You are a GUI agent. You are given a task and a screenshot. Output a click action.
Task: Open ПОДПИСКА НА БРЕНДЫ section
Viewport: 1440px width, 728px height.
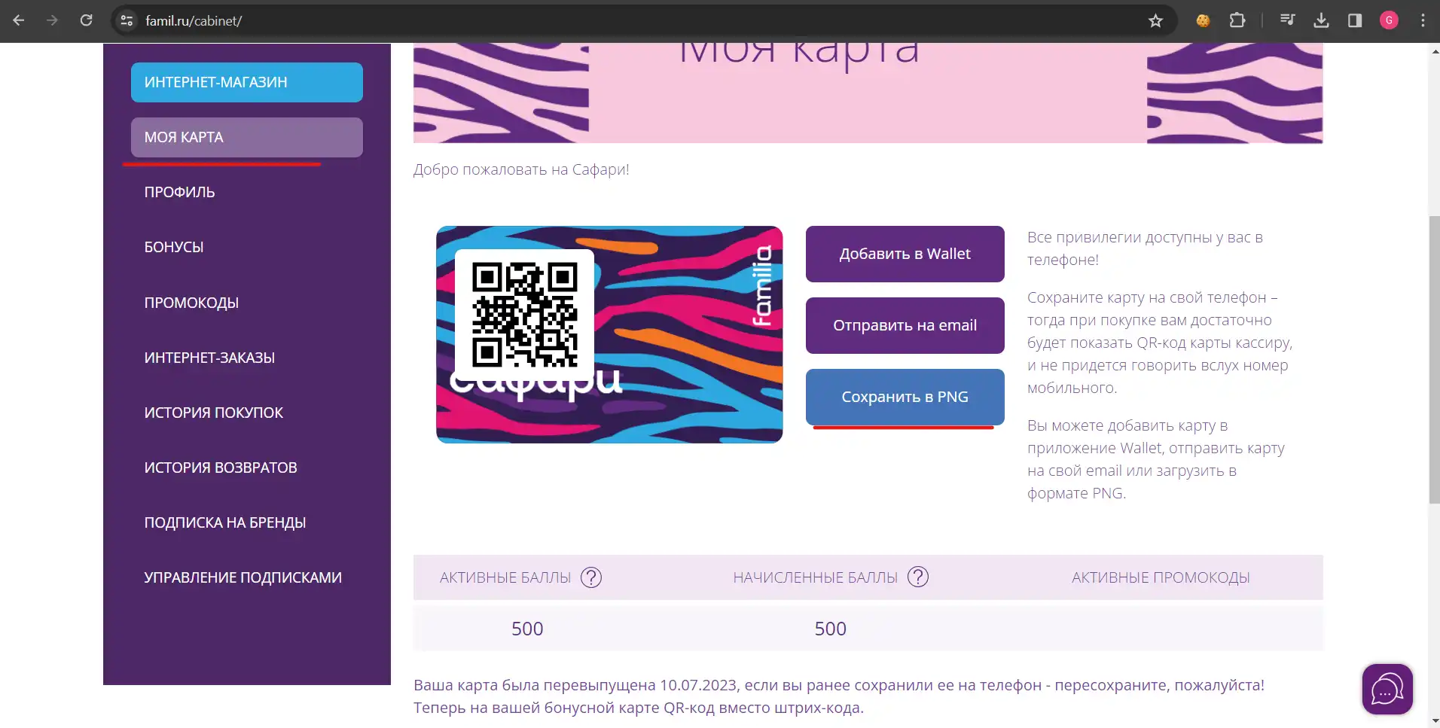pos(225,522)
